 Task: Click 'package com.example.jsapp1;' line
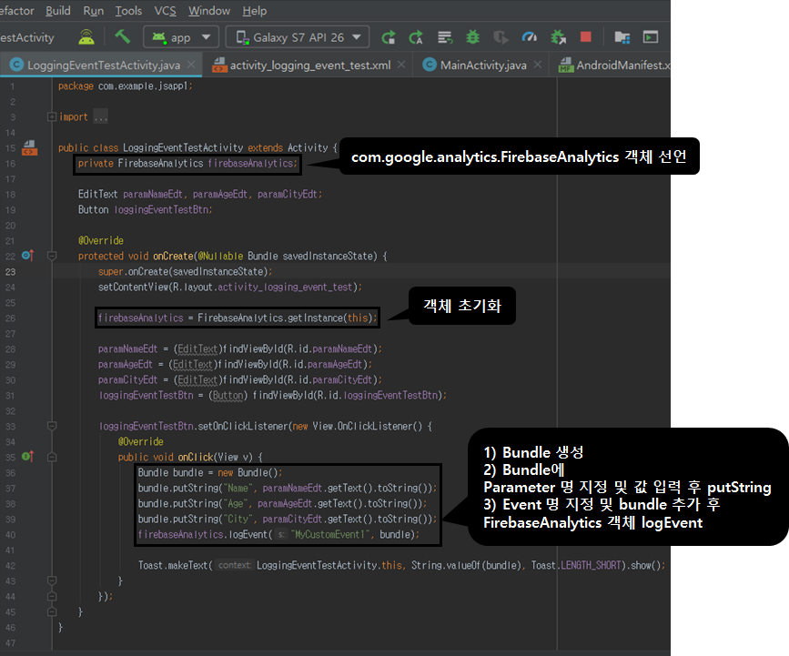[126, 86]
